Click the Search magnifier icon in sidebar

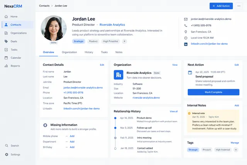click(x=7, y=146)
